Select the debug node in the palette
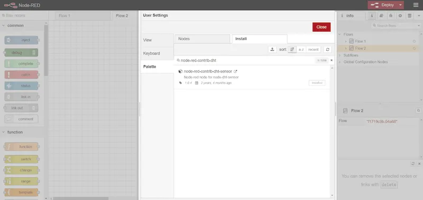 point(21,52)
